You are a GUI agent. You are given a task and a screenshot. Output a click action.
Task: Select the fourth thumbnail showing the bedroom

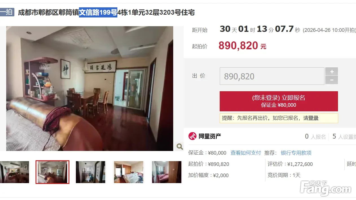[x=129, y=172]
